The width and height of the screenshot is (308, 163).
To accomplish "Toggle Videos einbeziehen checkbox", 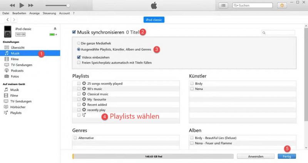I will 79,57.
